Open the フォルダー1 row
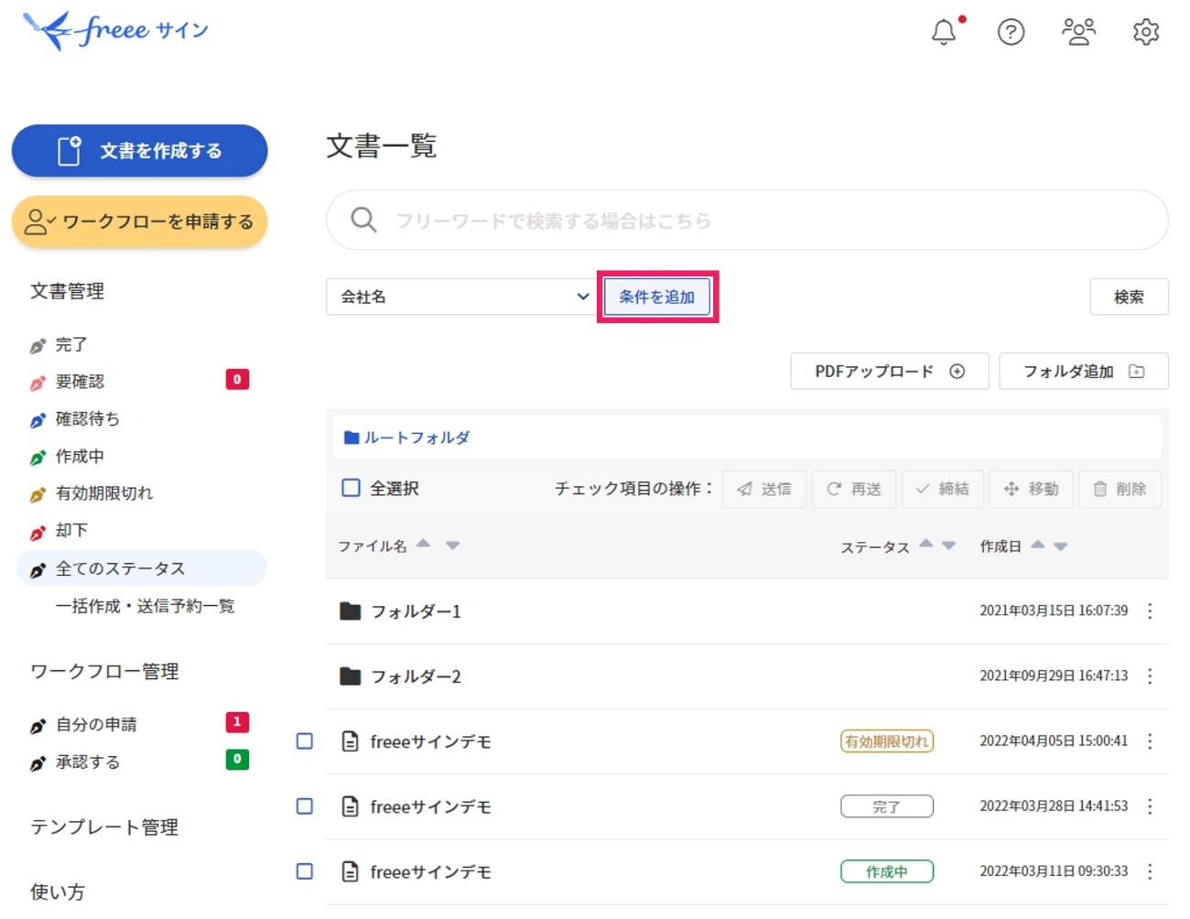The image size is (1190, 919). pos(747,611)
